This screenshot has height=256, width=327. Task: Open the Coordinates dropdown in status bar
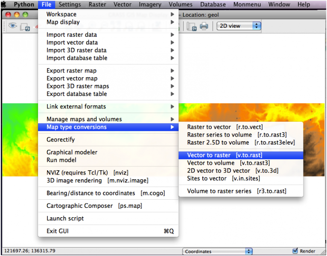click(x=217, y=251)
